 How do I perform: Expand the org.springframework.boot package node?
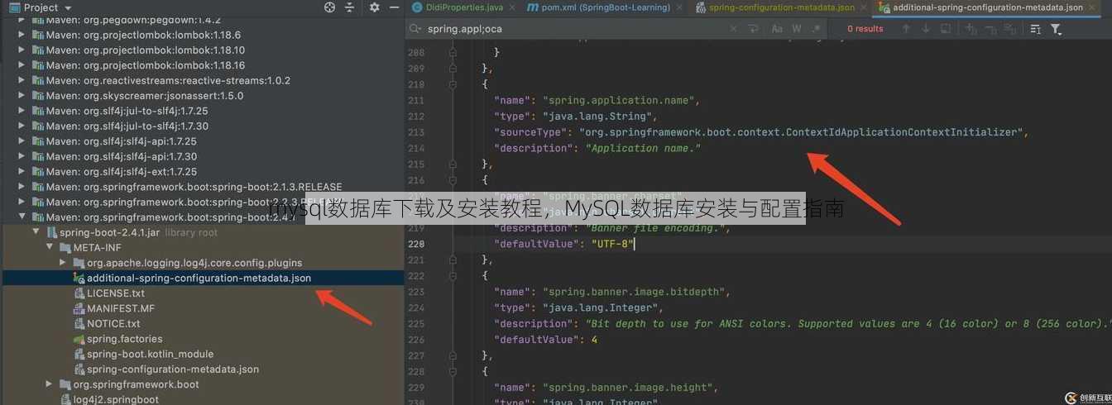click(50, 384)
